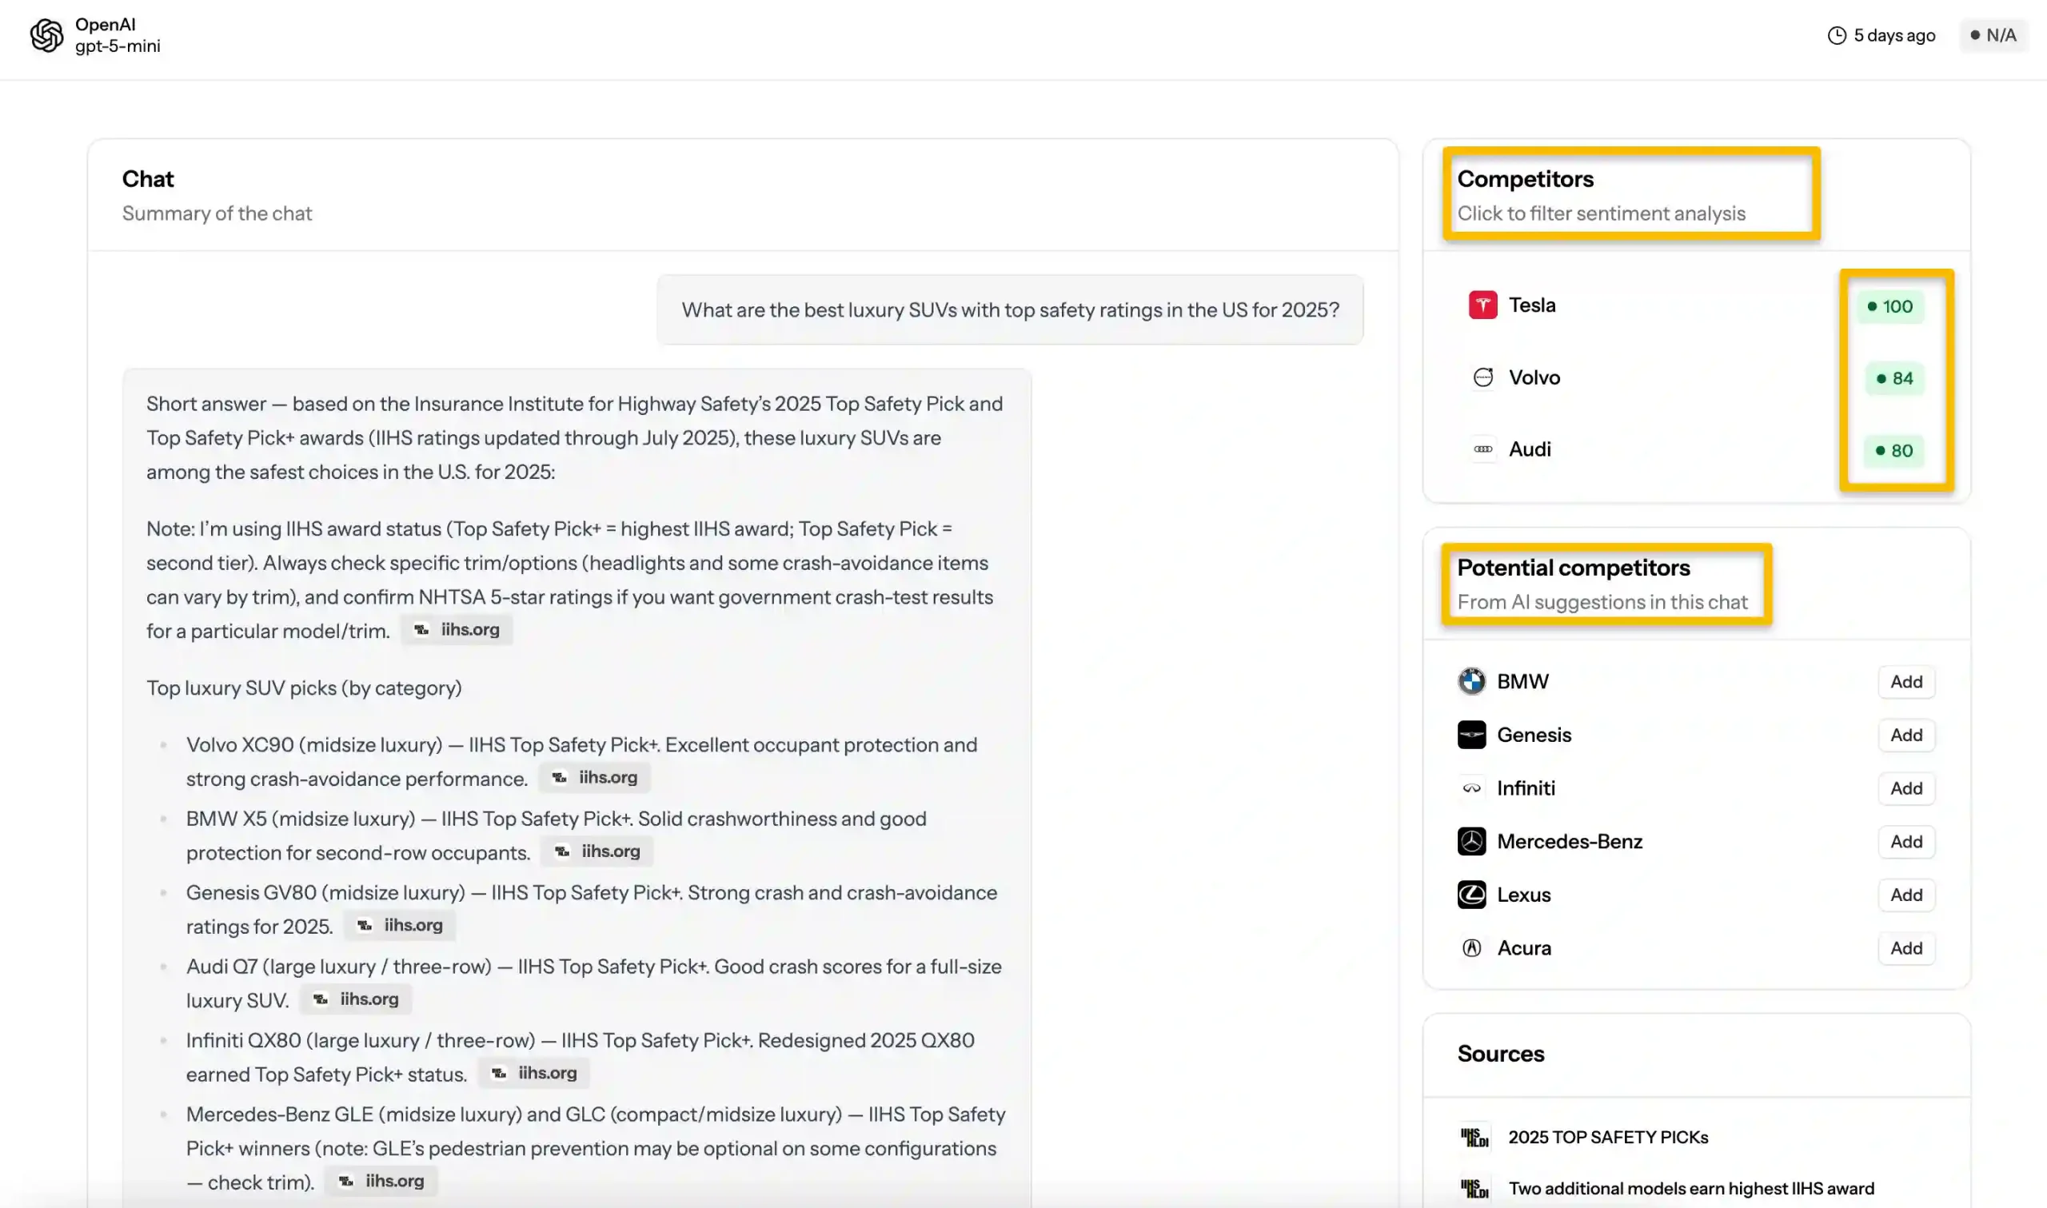This screenshot has width=2047, height=1208.
Task: Click the Tesla logo icon
Action: click(1482, 305)
